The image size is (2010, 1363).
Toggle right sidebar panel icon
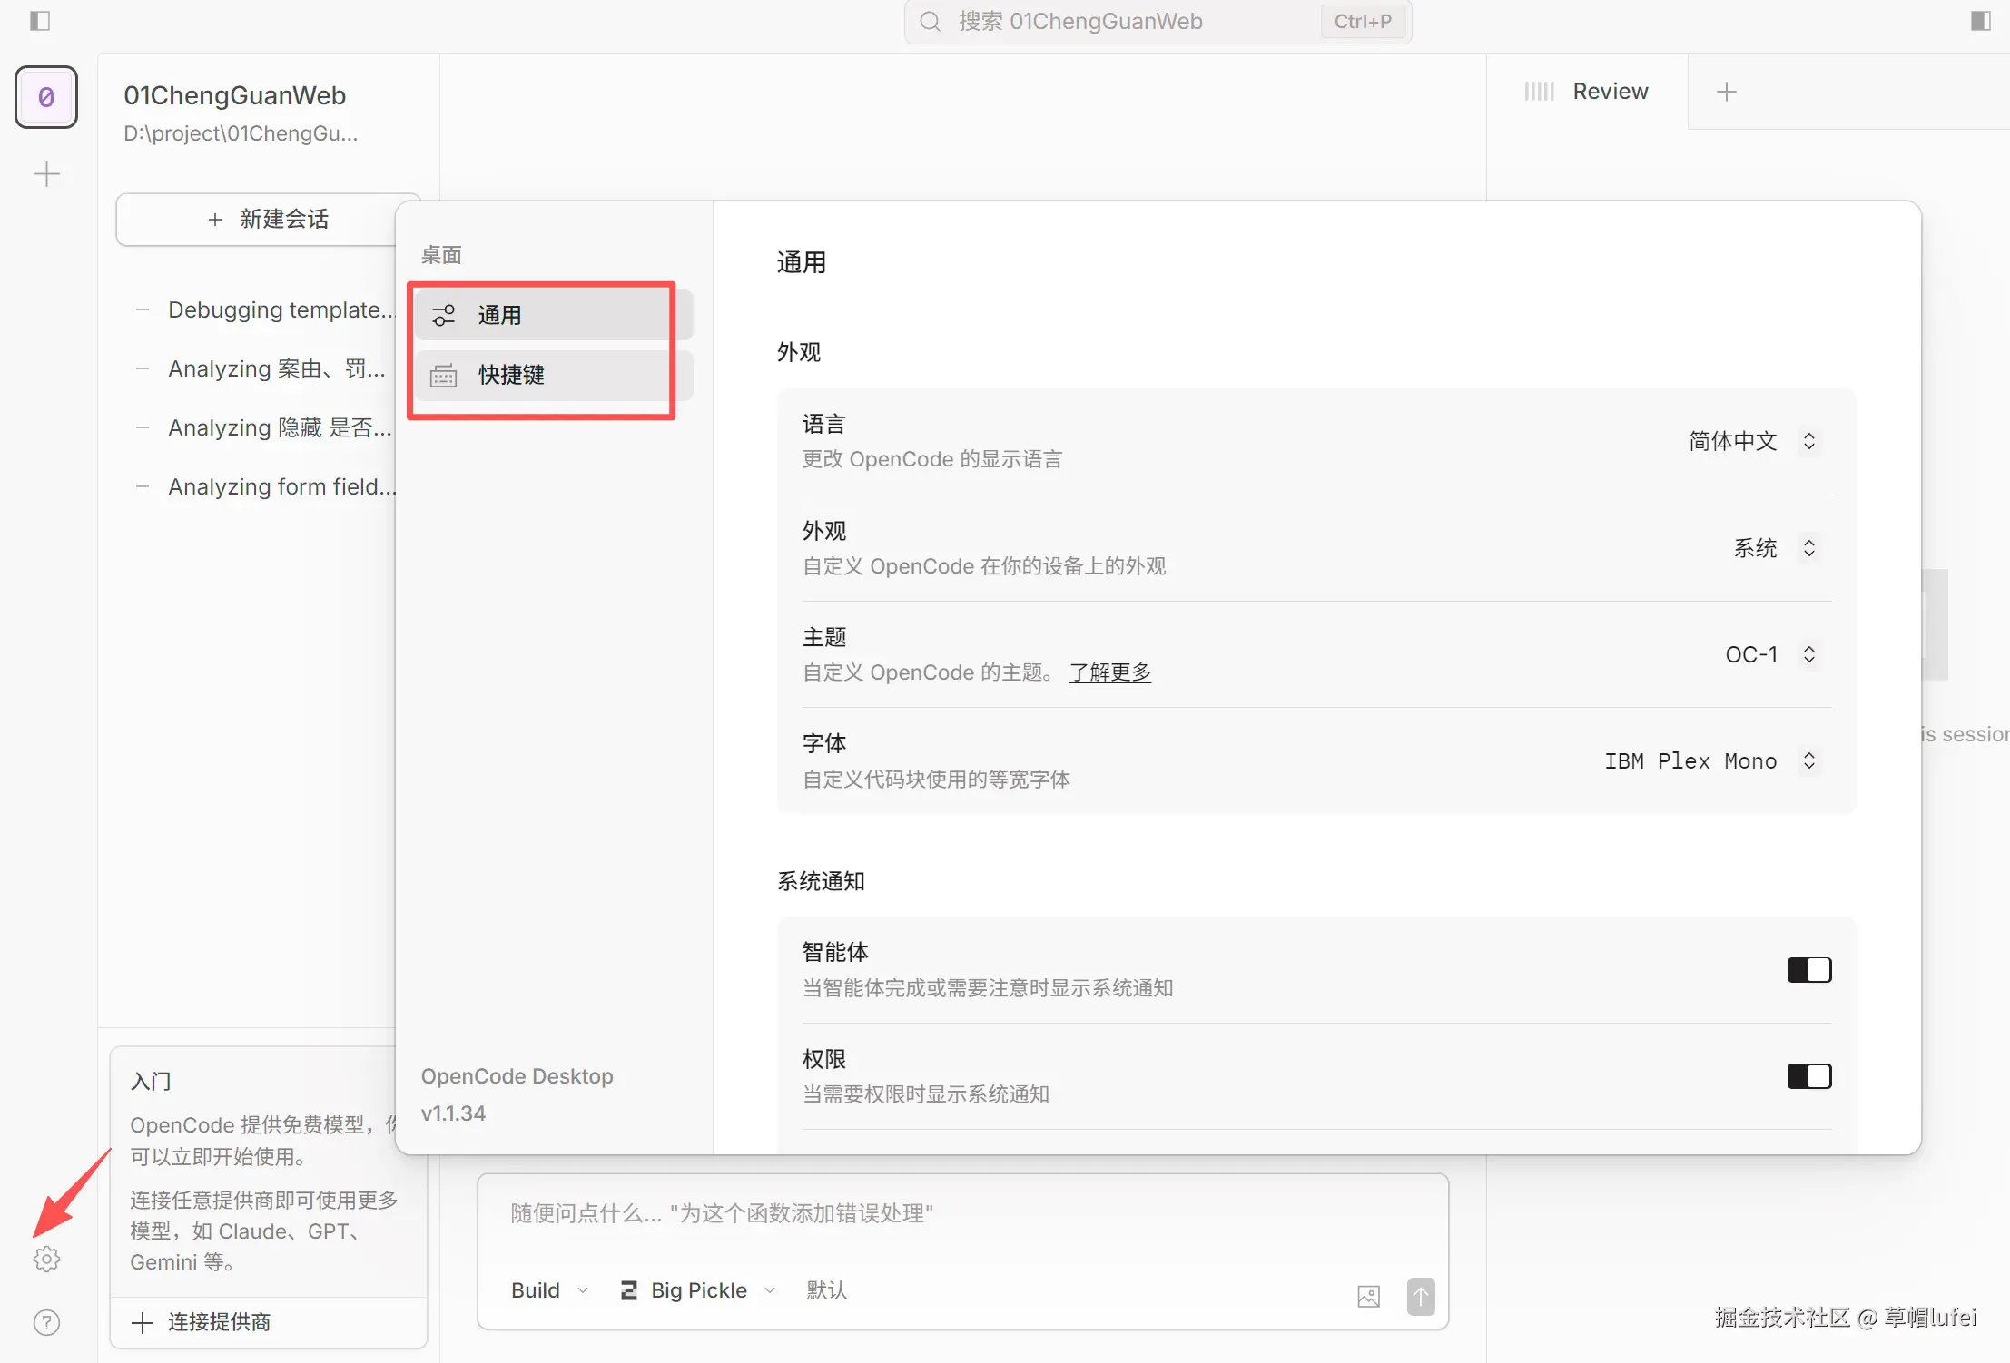(1981, 20)
